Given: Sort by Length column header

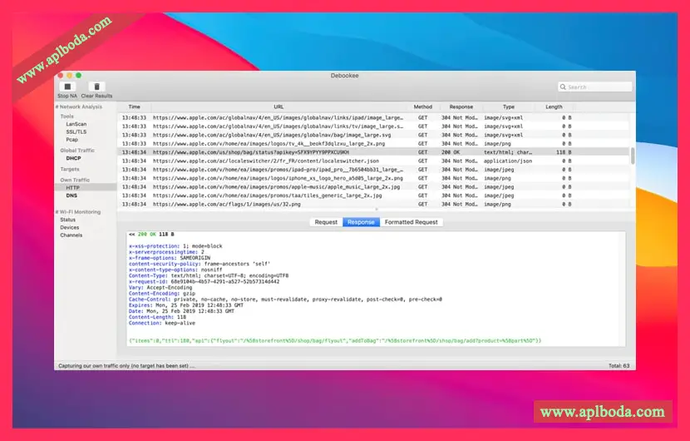Looking at the screenshot, I should coord(554,107).
